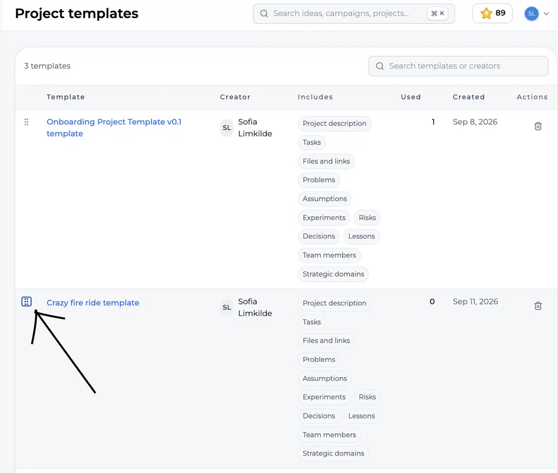Screen dimensions: 558x473
Task: Click the Problems tag in Onboarding row
Action: tap(319, 180)
